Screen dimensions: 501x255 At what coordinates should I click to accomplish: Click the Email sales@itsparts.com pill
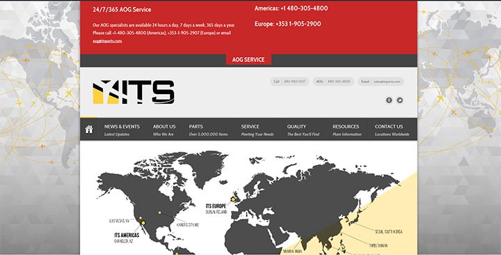(x=381, y=82)
